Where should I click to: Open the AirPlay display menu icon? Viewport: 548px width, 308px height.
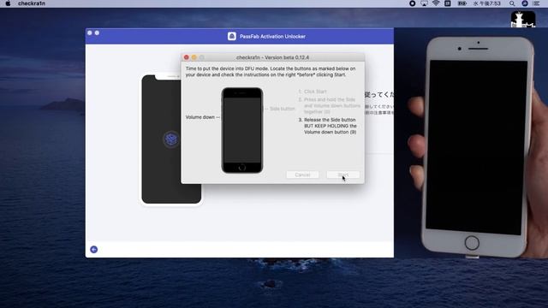tap(424, 3)
